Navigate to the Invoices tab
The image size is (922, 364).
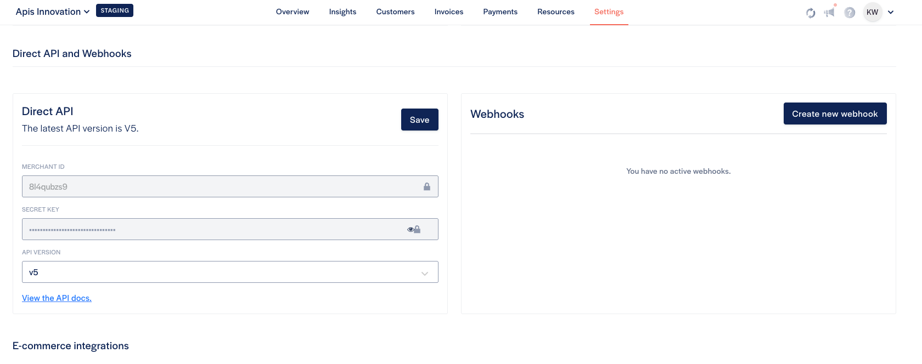[448, 12]
